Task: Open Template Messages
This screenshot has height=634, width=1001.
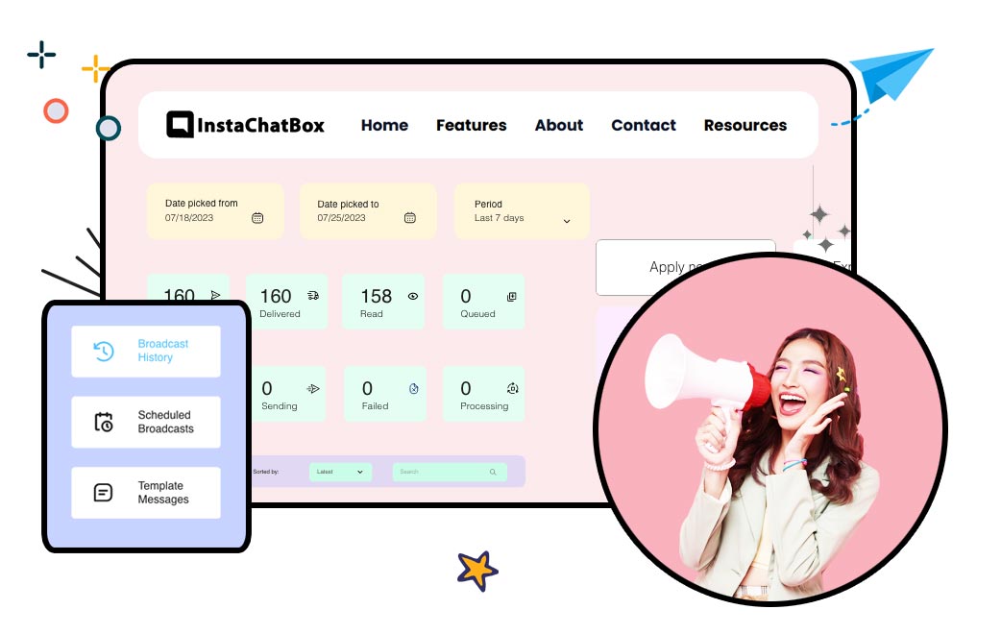Action: click(x=146, y=492)
